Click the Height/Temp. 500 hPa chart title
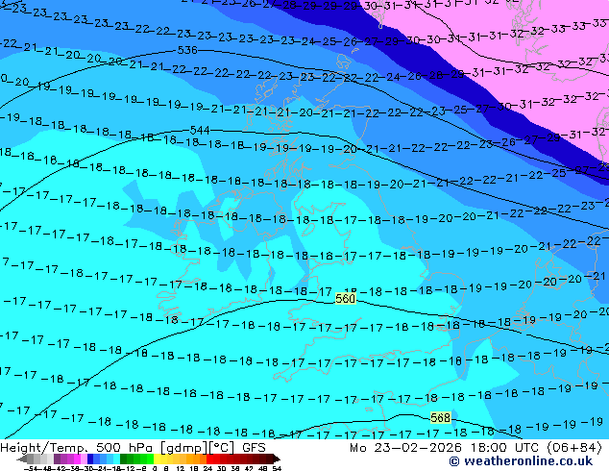Viewport: 609px width, 471px height. [133, 448]
